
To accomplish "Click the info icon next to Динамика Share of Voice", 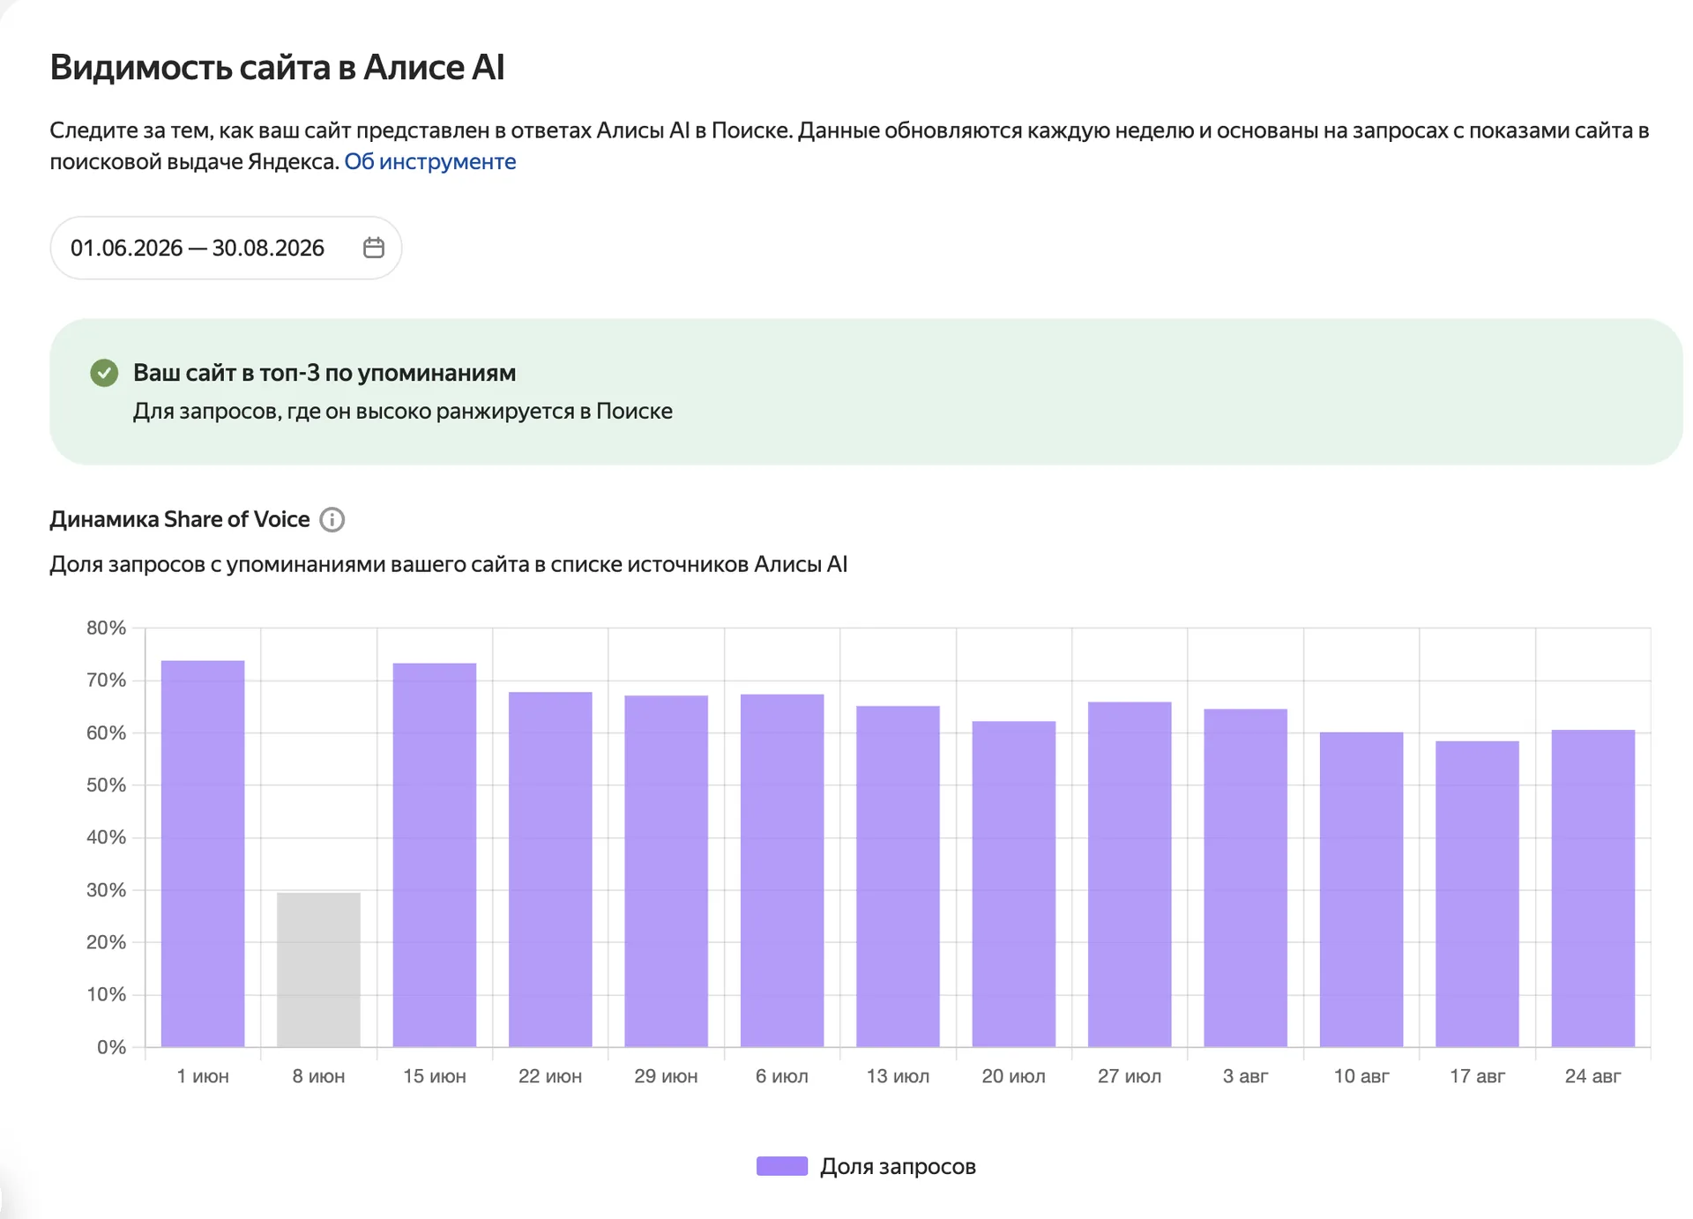I will click(332, 520).
